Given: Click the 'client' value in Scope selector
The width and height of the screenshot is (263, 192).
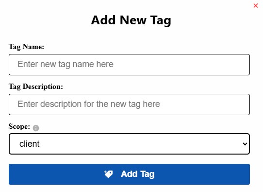Looking at the screenshot, I should pos(29,144).
